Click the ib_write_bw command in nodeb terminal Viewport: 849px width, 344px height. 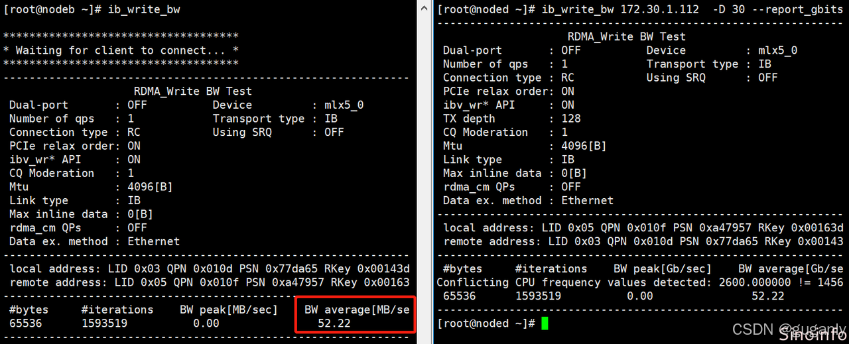144,10
